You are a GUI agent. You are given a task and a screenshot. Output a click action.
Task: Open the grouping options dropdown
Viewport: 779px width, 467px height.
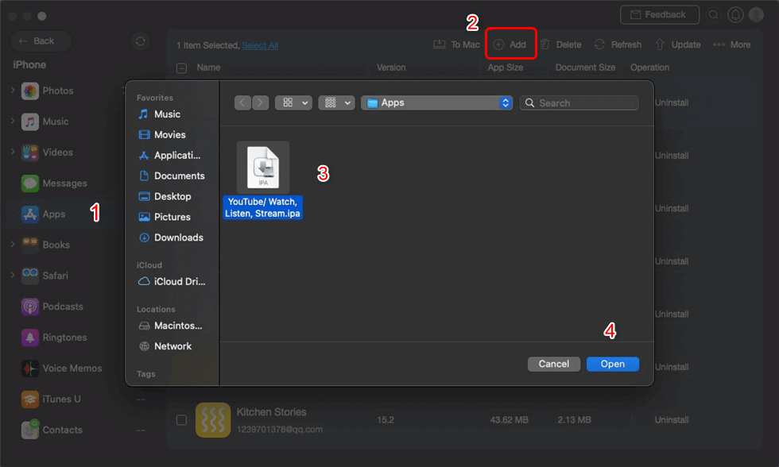tap(336, 102)
